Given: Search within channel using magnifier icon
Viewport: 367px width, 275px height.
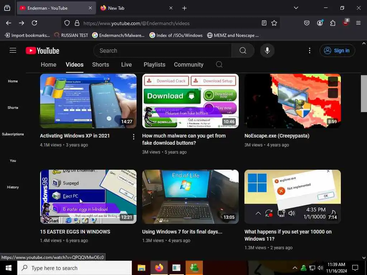Looking at the screenshot, I should click(x=219, y=64).
